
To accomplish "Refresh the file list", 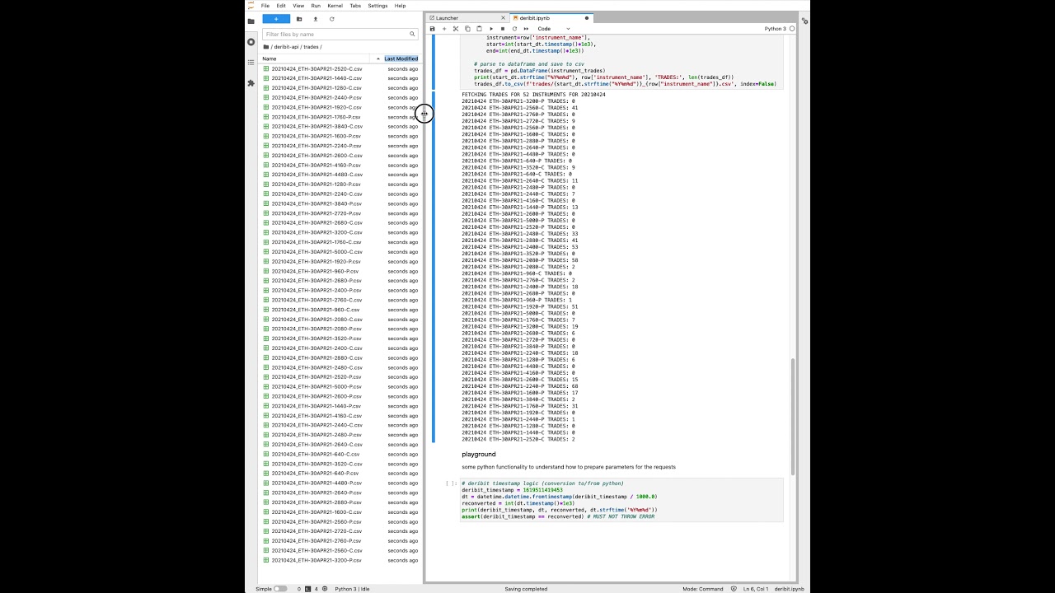I will 331,19.
